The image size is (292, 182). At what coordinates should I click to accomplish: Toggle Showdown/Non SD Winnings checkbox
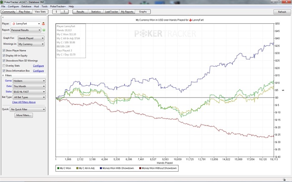[4, 61]
